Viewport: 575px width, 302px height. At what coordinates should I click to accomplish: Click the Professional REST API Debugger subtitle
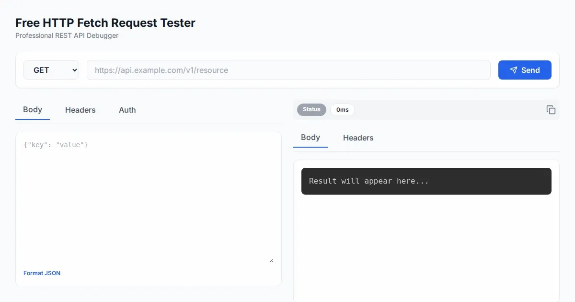pyautogui.click(x=67, y=35)
